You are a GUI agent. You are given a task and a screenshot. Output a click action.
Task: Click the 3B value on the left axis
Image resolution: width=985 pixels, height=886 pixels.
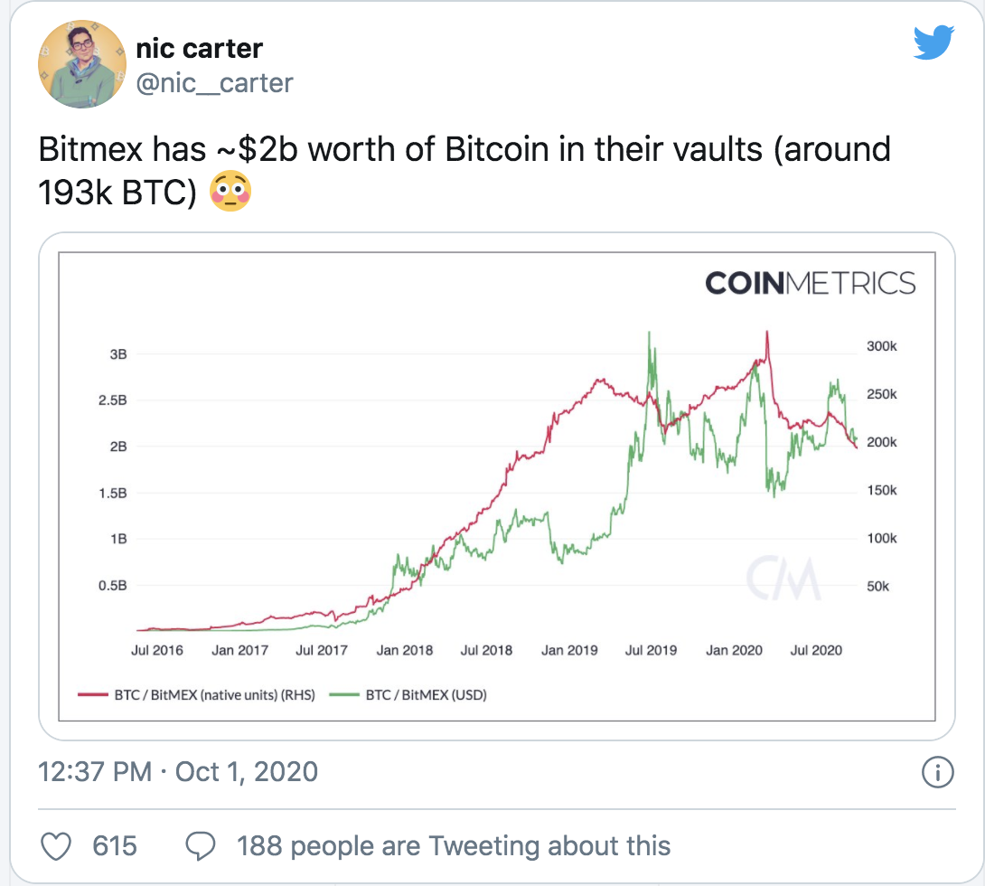pyautogui.click(x=120, y=354)
